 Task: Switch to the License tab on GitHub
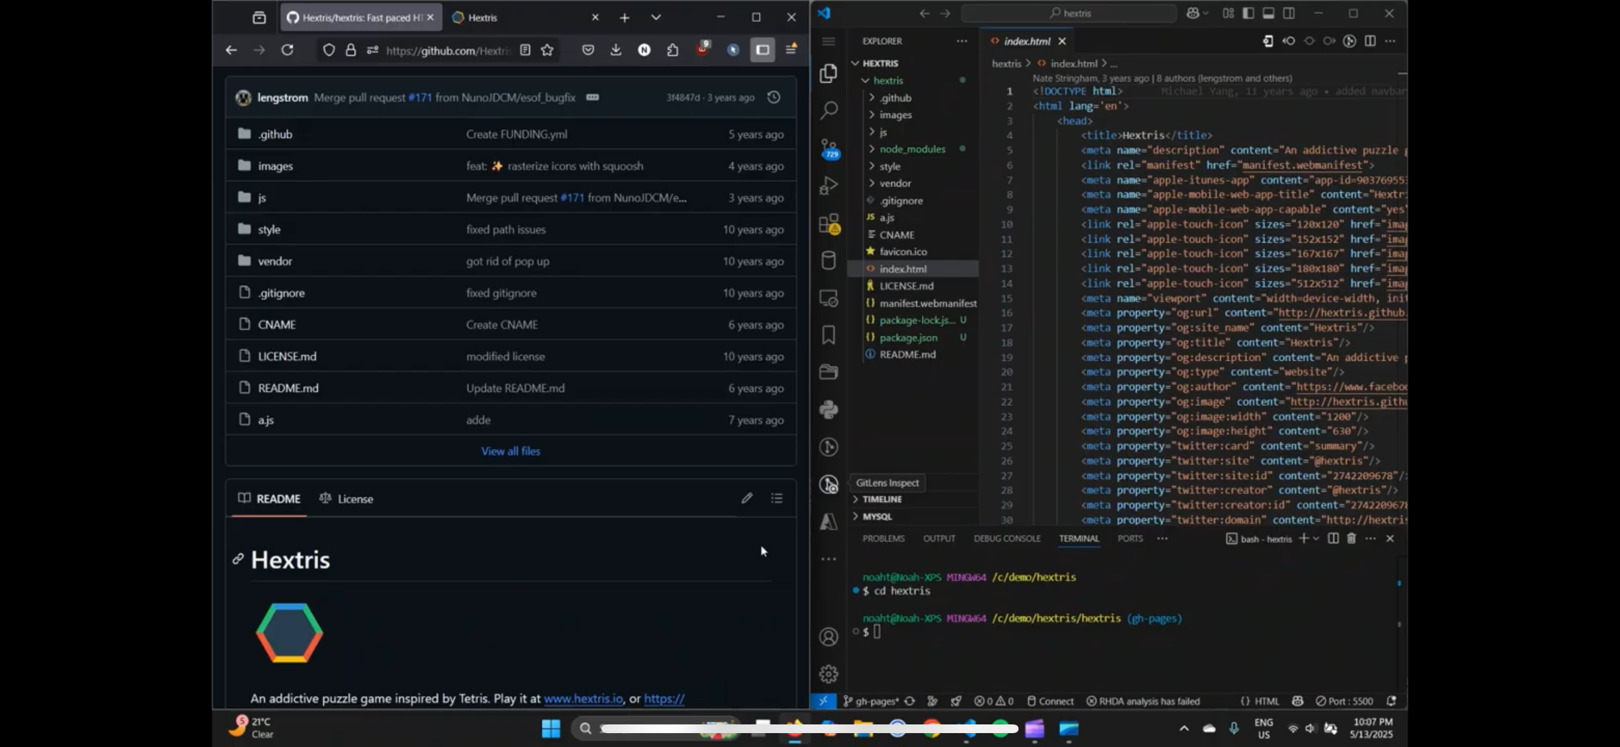click(x=347, y=499)
